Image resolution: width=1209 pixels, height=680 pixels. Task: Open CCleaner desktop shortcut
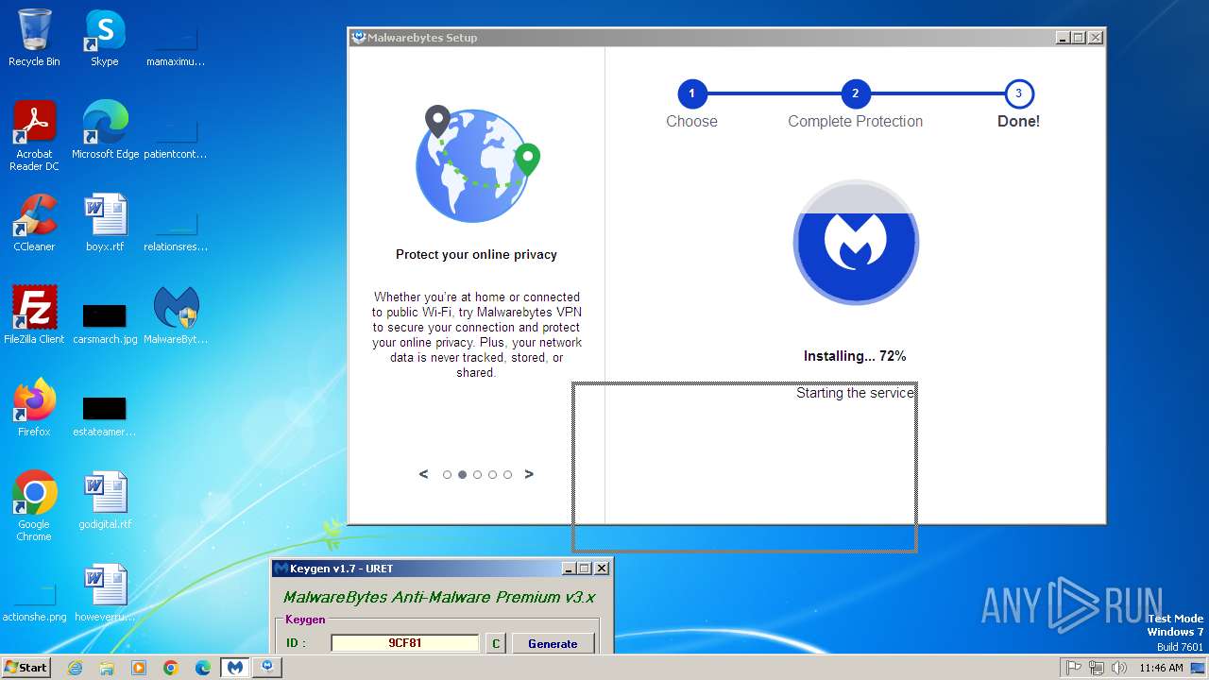(x=34, y=223)
